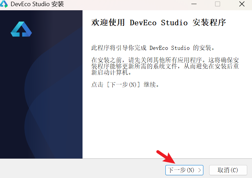Click the line 点击 [下一步(N)] 继续
Image resolution: width=252 pixels, height=178 pixels.
[x=125, y=84]
